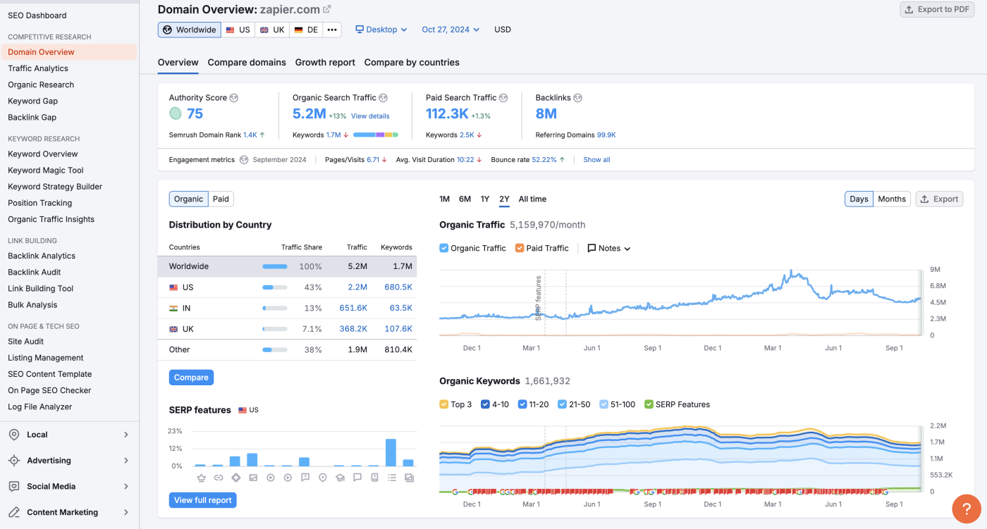
Task: Click the sparkle diamond SERP feature icon
Action: pos(235,478)
